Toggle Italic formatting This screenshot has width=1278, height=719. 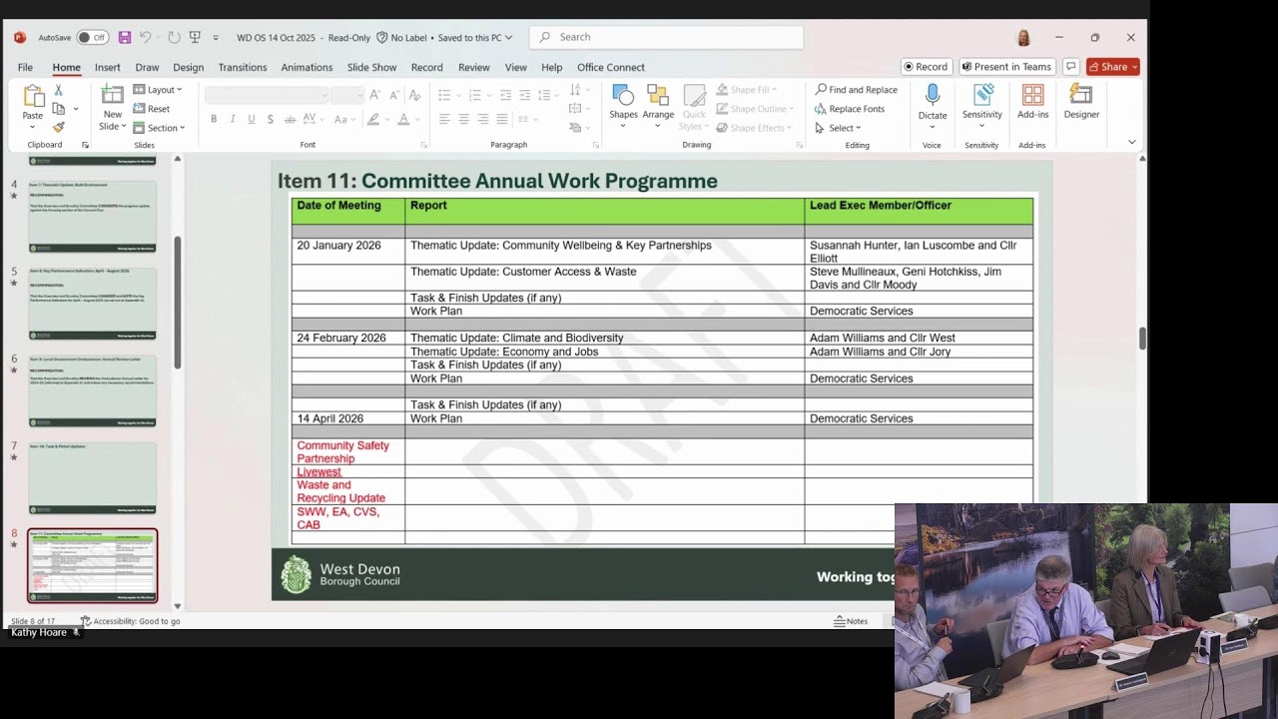point(233,119)
